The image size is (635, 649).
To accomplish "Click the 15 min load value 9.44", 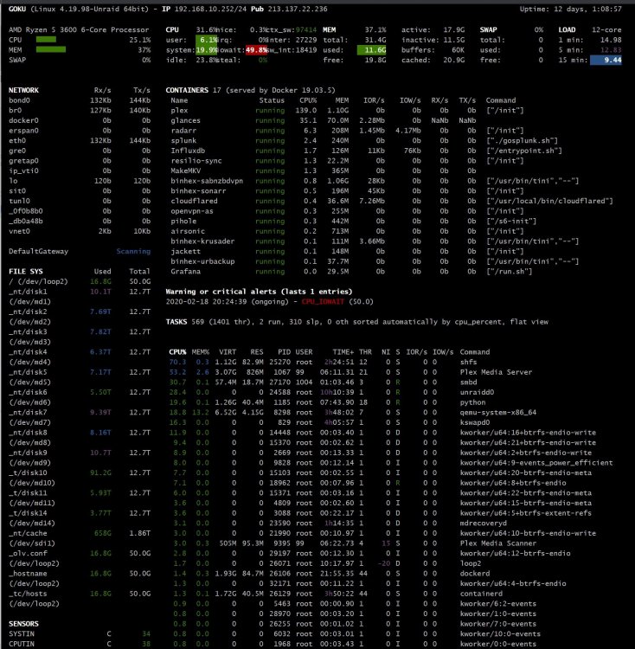I will pyautogui.click(x=606, y=60).
